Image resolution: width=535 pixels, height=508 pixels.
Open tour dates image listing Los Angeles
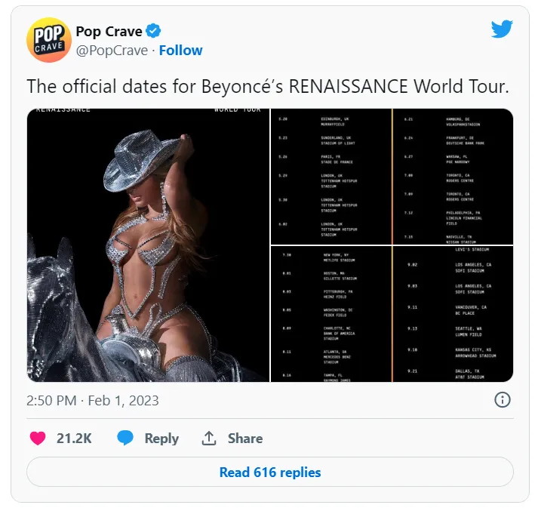454,314
